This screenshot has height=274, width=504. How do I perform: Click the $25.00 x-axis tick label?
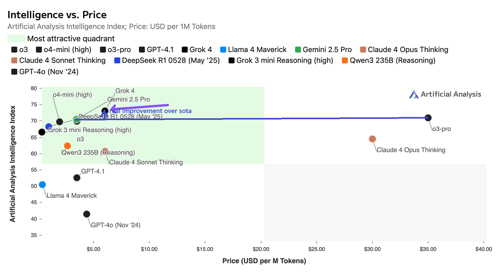pyautogui.click(x=317, y=249)
